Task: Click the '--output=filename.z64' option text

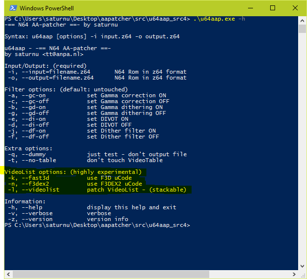Action: click(57, 78)
